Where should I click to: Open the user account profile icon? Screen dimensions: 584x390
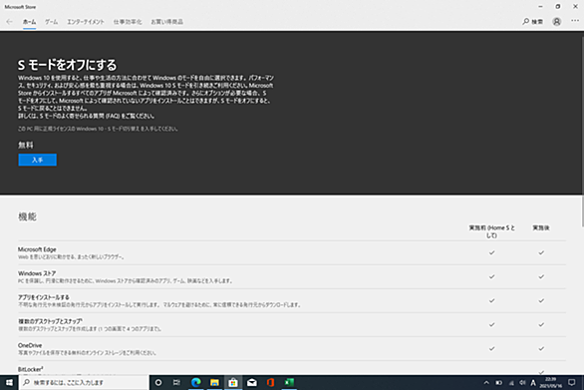click(x=556, y=22)
